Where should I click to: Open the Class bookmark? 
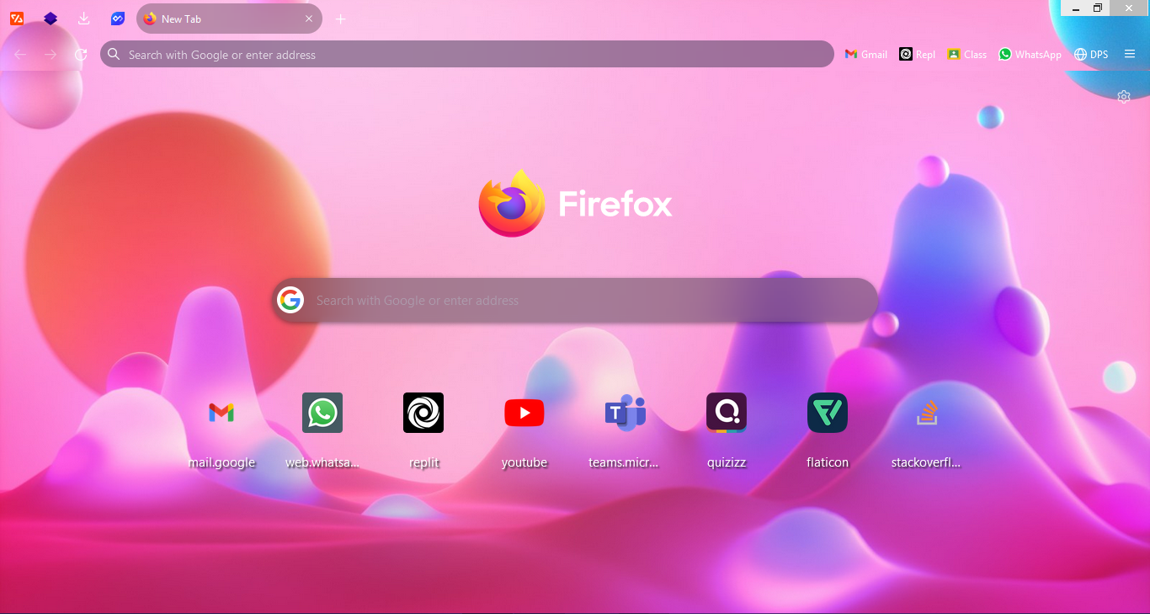tap(966, 55)
